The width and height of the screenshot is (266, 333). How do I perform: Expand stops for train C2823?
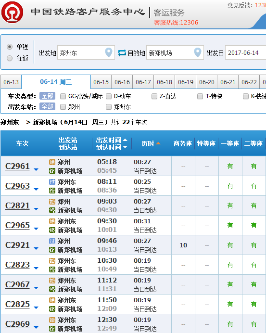click(x=36, y=268)
